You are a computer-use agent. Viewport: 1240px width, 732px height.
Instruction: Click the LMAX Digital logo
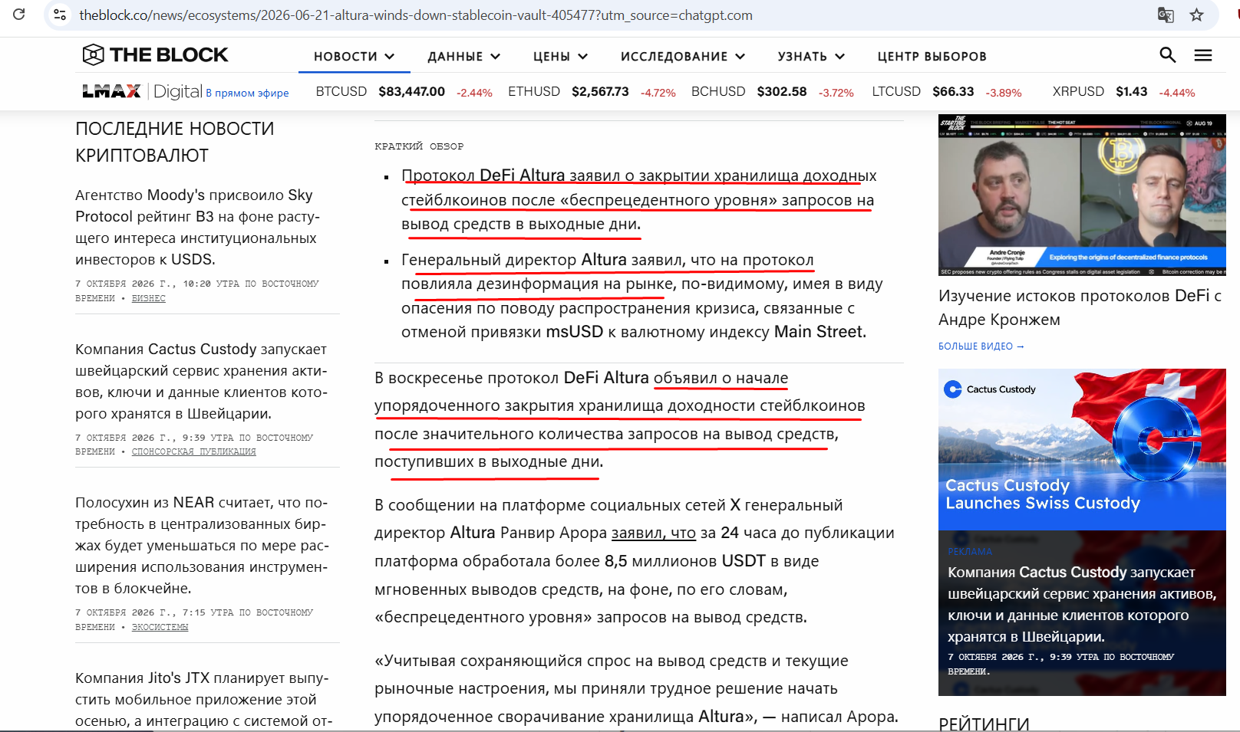point(143,91)
